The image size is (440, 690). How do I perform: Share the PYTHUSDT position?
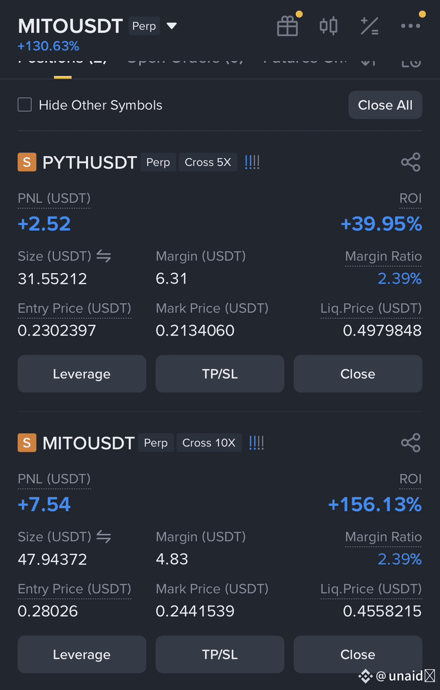click(411, 162)
